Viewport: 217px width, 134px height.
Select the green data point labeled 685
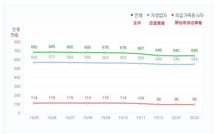click(x=52, y=52)
